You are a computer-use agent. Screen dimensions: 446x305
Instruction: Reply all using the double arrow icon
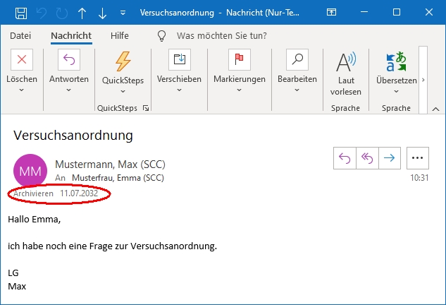click(366, 158)
